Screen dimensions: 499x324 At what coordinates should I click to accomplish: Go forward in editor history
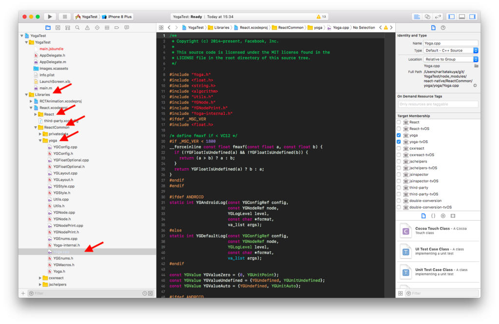(176, 28)
